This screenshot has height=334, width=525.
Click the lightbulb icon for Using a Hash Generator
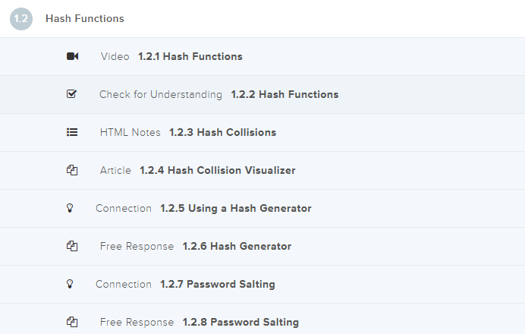click(x=71, y=208)
